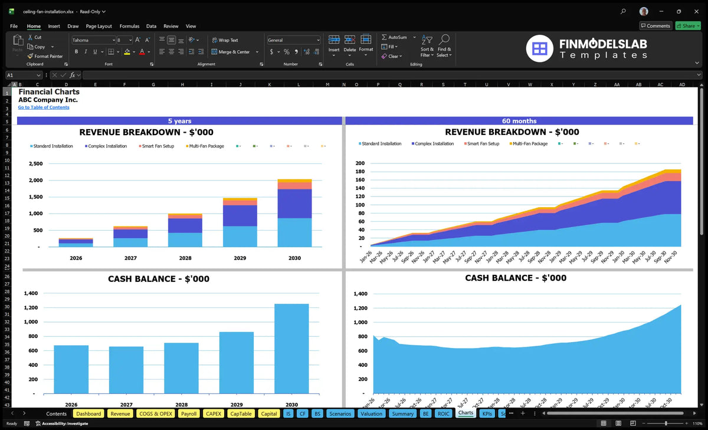Viewport: 708px width, 430px height.
Task: Open the File menu
Action: (14, 26)
